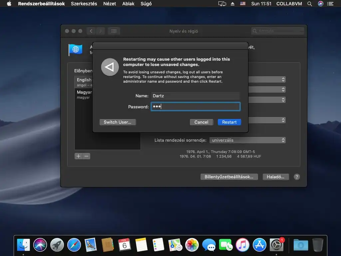Open Finder from the Dock

coord(23,245)
